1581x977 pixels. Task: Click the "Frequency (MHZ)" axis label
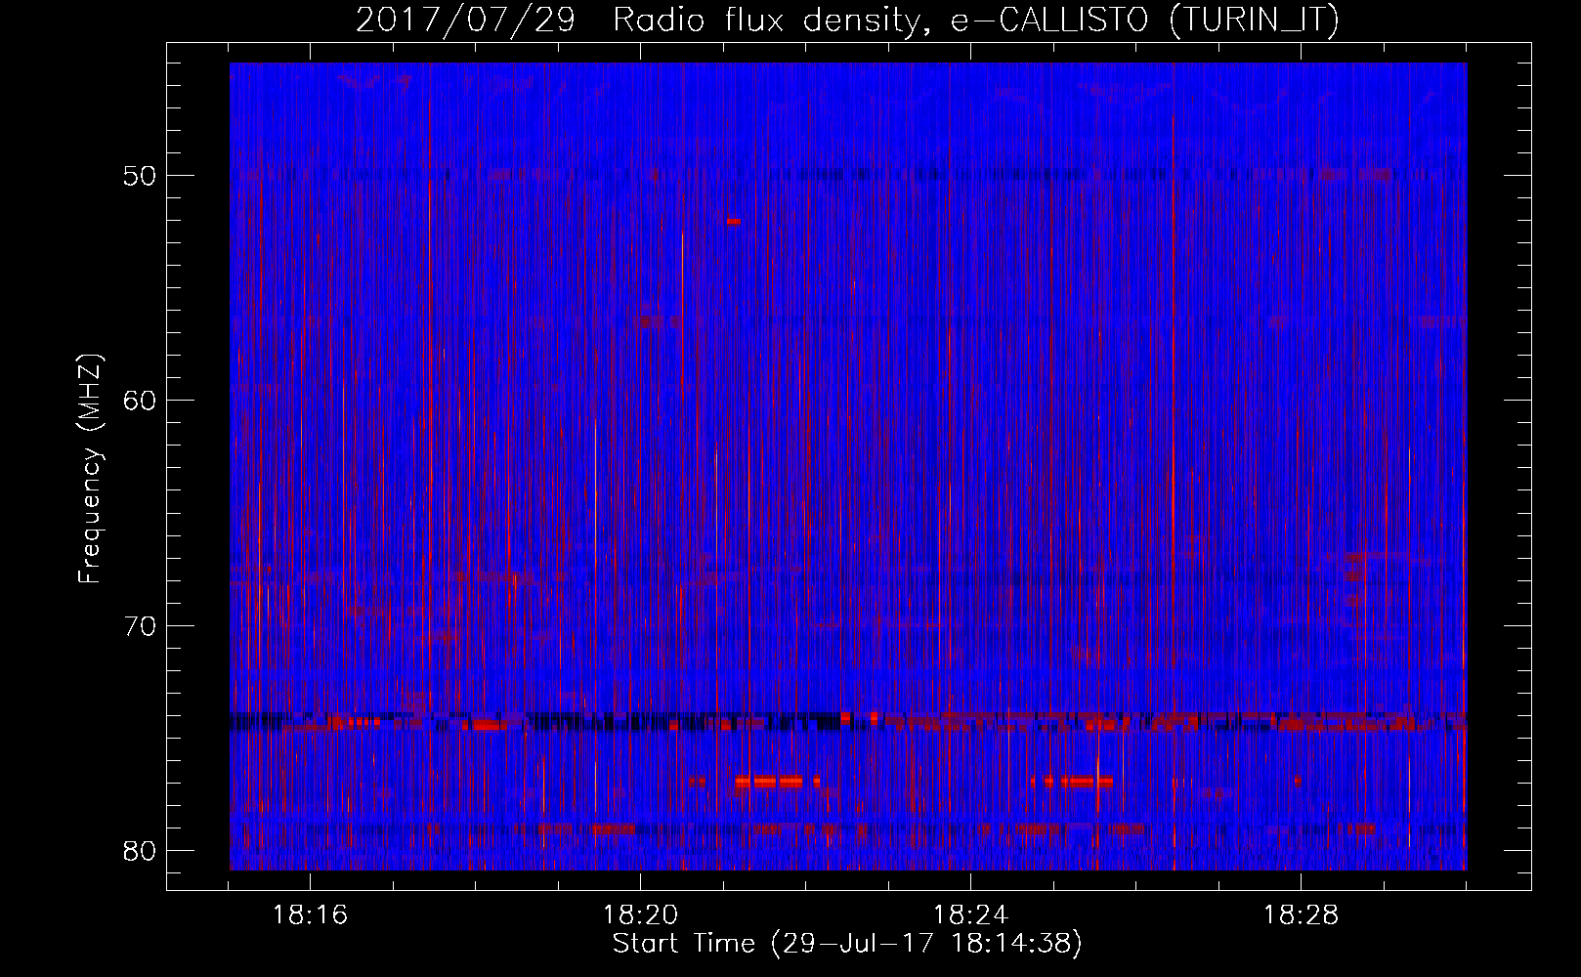coord(90,469)
